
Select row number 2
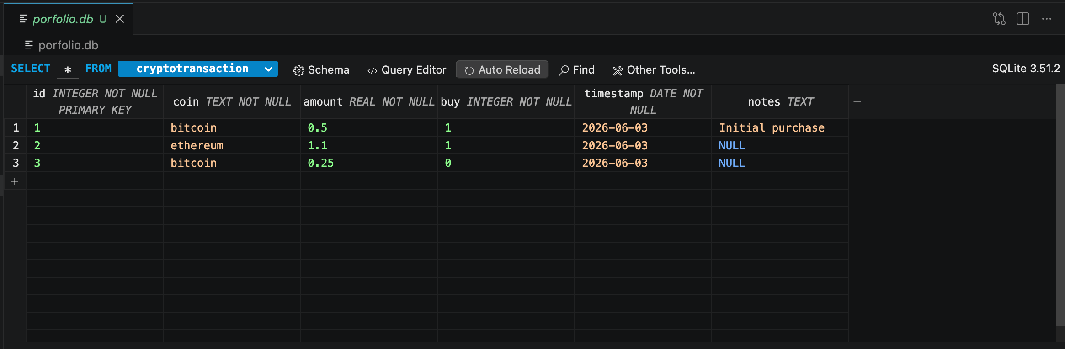coord(16,145)
